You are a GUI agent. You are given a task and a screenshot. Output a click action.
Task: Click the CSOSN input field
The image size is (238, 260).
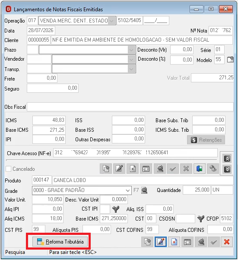(185, 218)
